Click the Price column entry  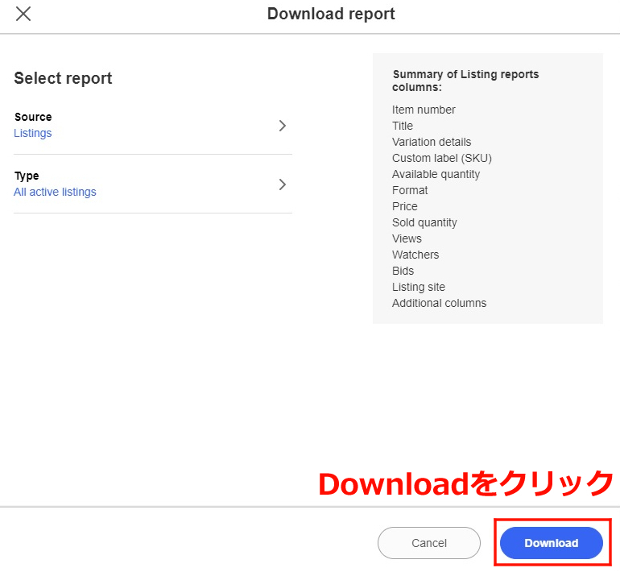(404, 206)
